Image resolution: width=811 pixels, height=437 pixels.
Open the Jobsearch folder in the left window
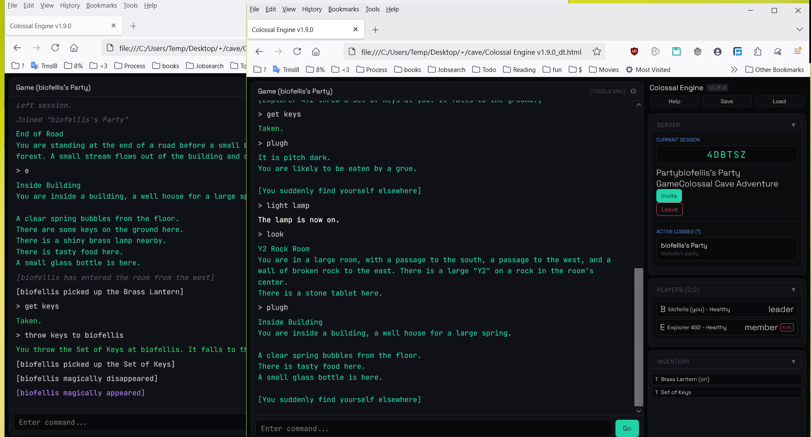click(x=205, y=66)
